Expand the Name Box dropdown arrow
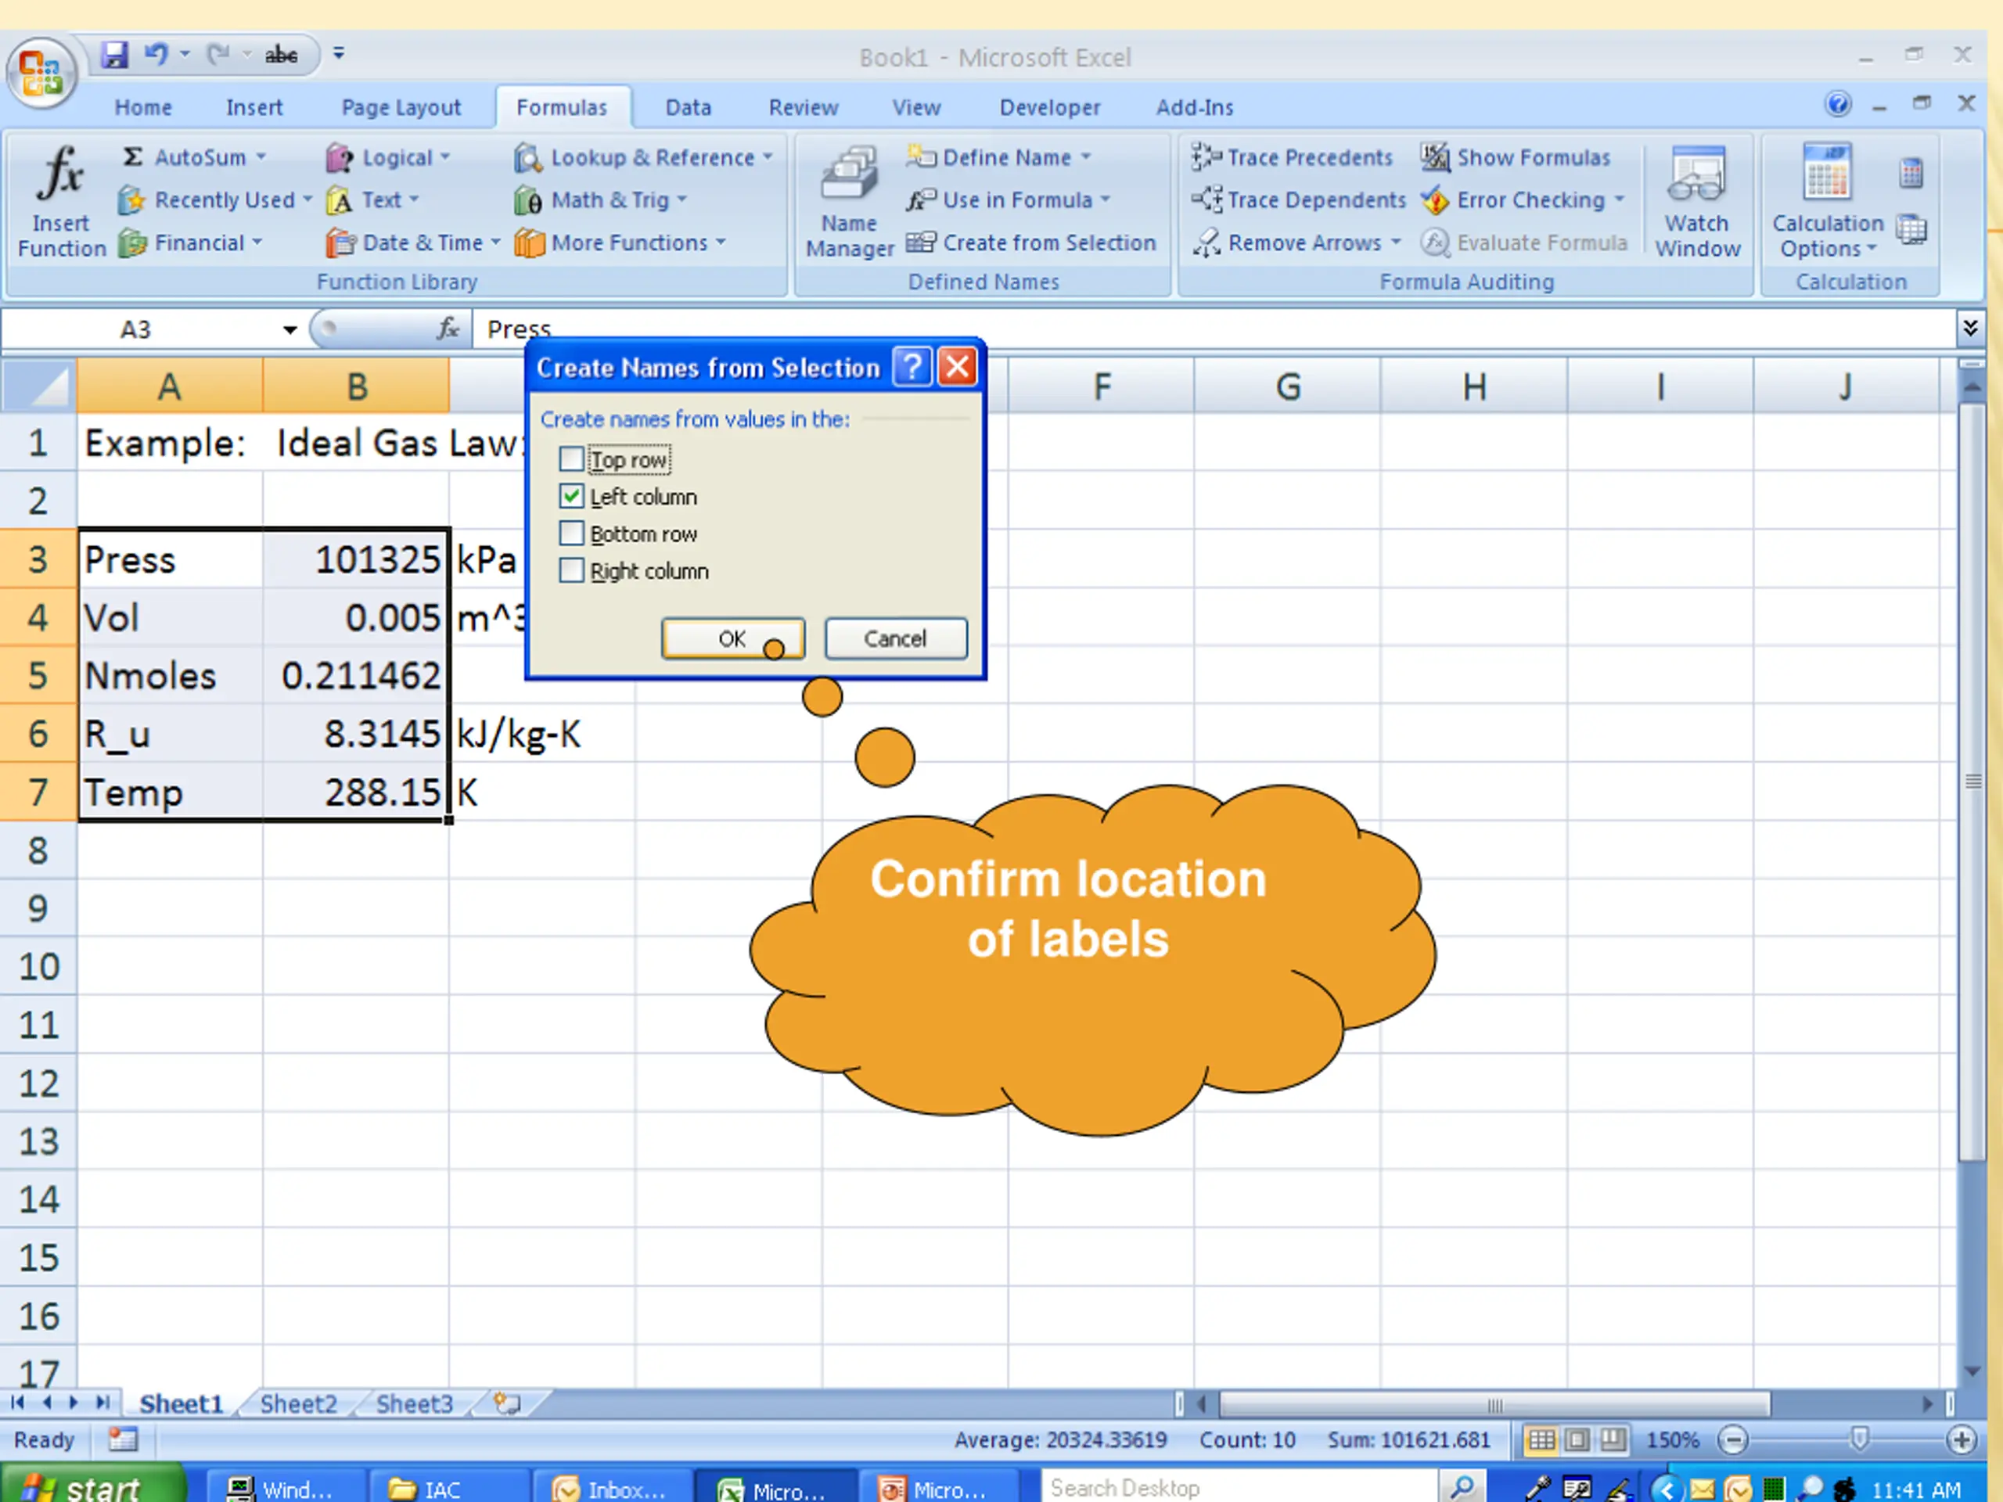2003x1502 pixels. 289,329
